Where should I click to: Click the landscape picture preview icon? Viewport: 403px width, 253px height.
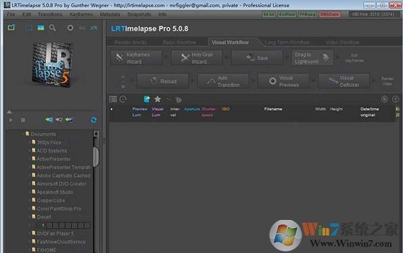pyautogui.click(x=41, y=28)
